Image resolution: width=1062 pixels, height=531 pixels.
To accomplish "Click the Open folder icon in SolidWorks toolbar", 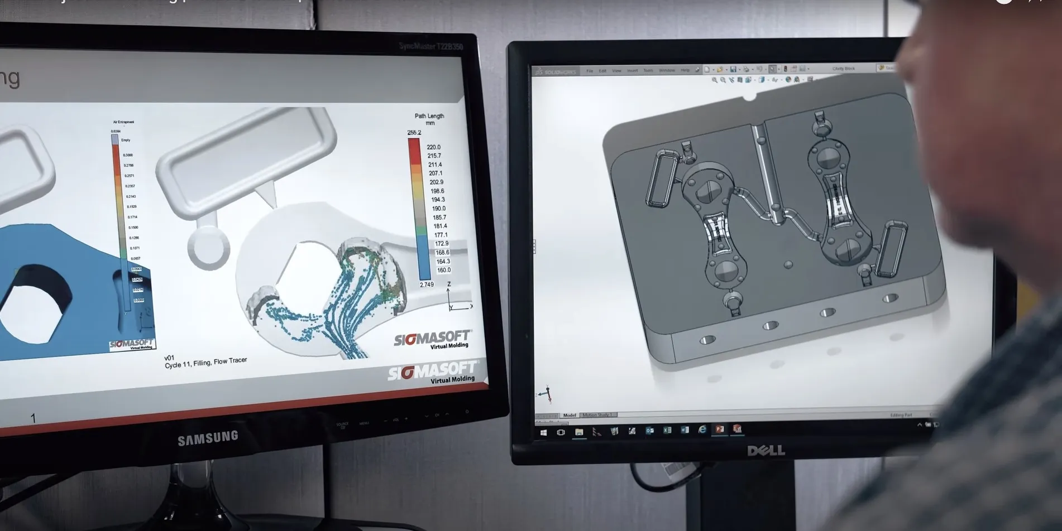I will click(720, 70).
